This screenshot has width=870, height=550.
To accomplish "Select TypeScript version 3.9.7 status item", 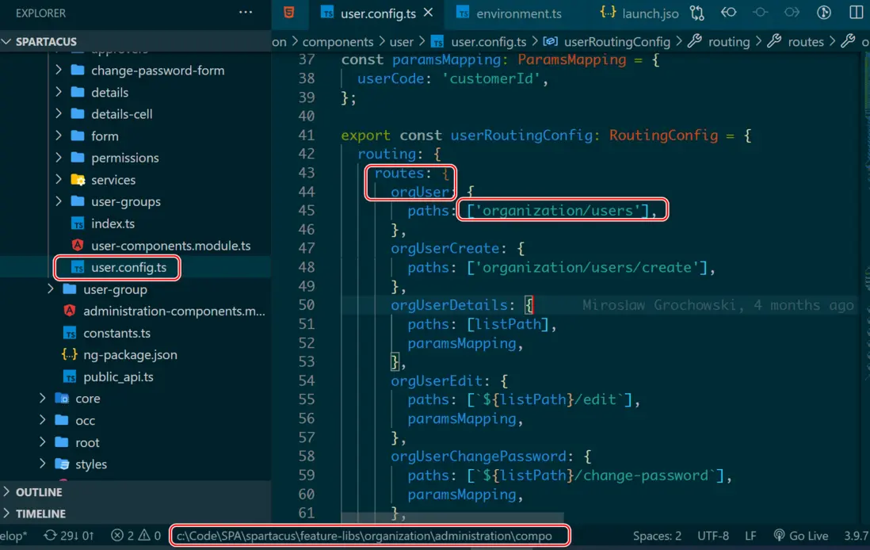I will (857, 536).
